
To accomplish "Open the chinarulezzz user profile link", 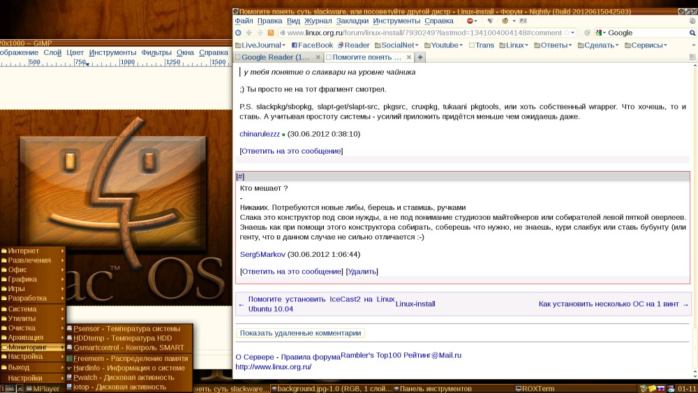I will pos(260,133).
